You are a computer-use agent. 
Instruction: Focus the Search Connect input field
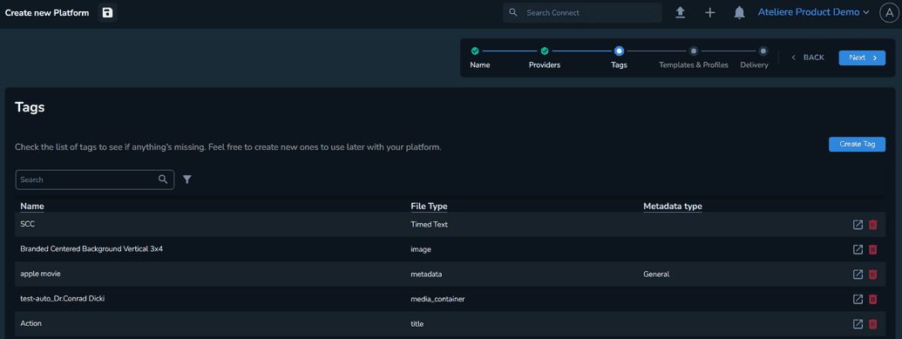click(x=582, y=13)
